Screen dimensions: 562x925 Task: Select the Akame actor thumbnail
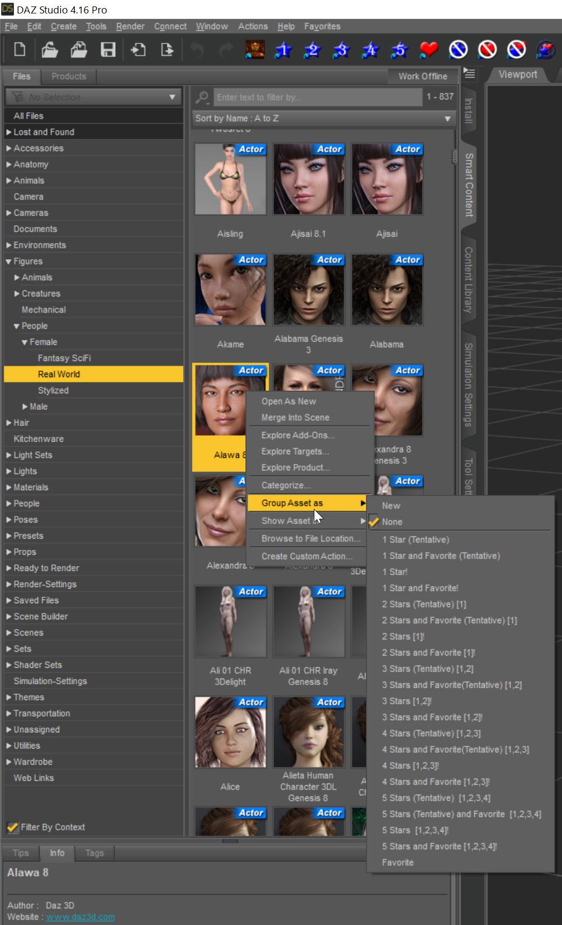click(x=230, y=289)
